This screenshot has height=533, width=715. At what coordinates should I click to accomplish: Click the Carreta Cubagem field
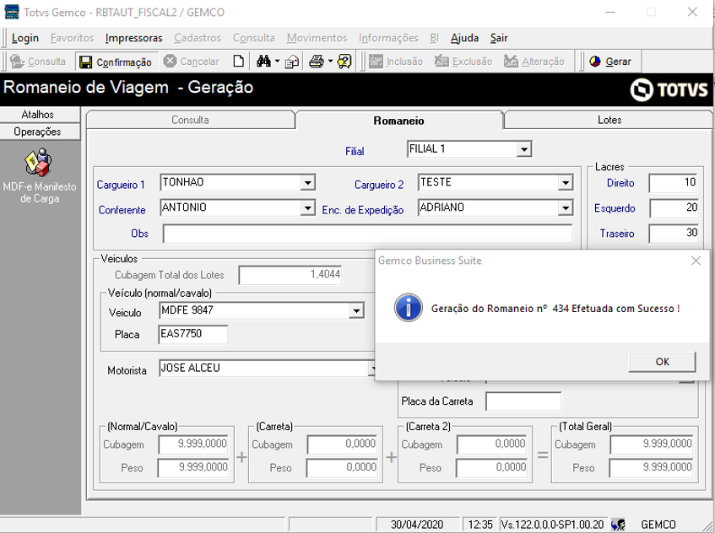click(342, 444)
